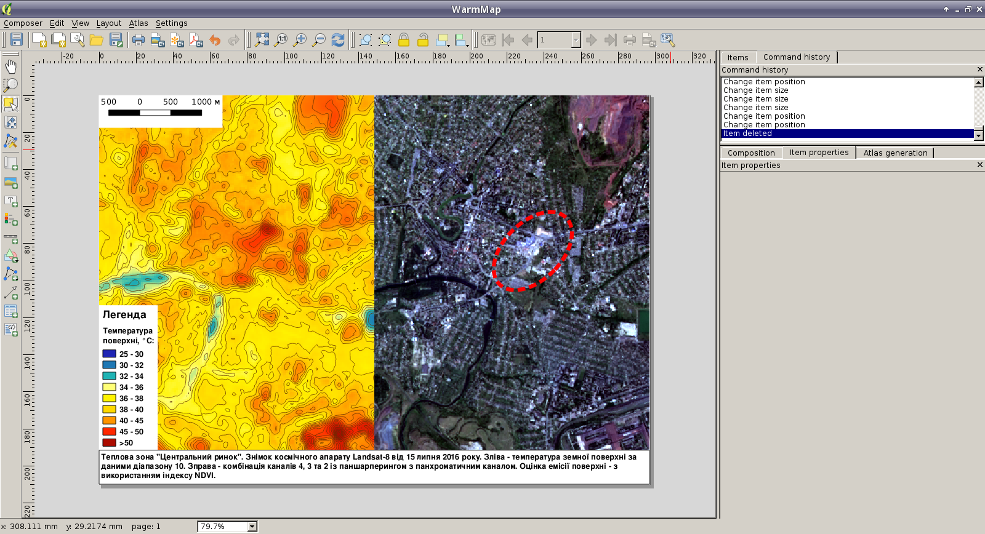Toggle Lock selected items padlock
This screenshot has width=985, height=534.
pos(404,40)
